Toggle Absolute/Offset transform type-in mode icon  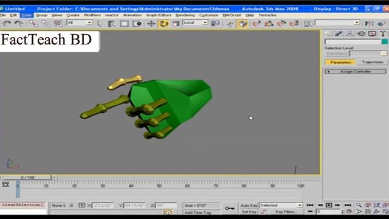[81, 206]
